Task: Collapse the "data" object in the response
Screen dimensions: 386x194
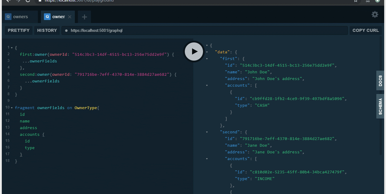Action: pos(207,52)
